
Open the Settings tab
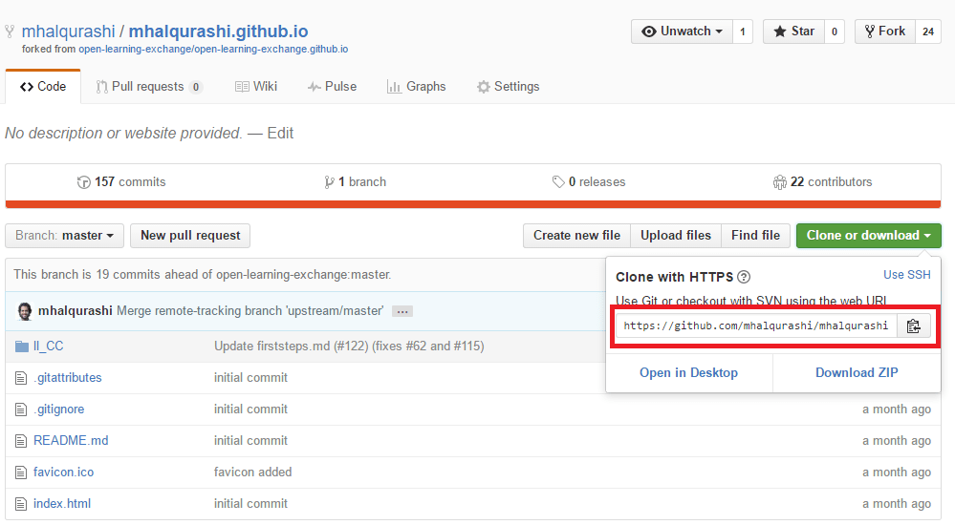(x=508, y=87)
